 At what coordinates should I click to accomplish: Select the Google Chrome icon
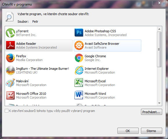click(79, 58)
